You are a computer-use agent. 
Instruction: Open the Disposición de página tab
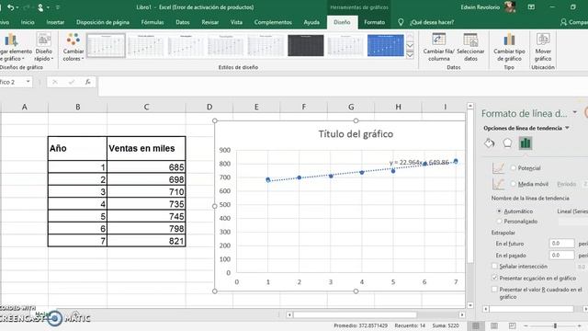point(103,22)
